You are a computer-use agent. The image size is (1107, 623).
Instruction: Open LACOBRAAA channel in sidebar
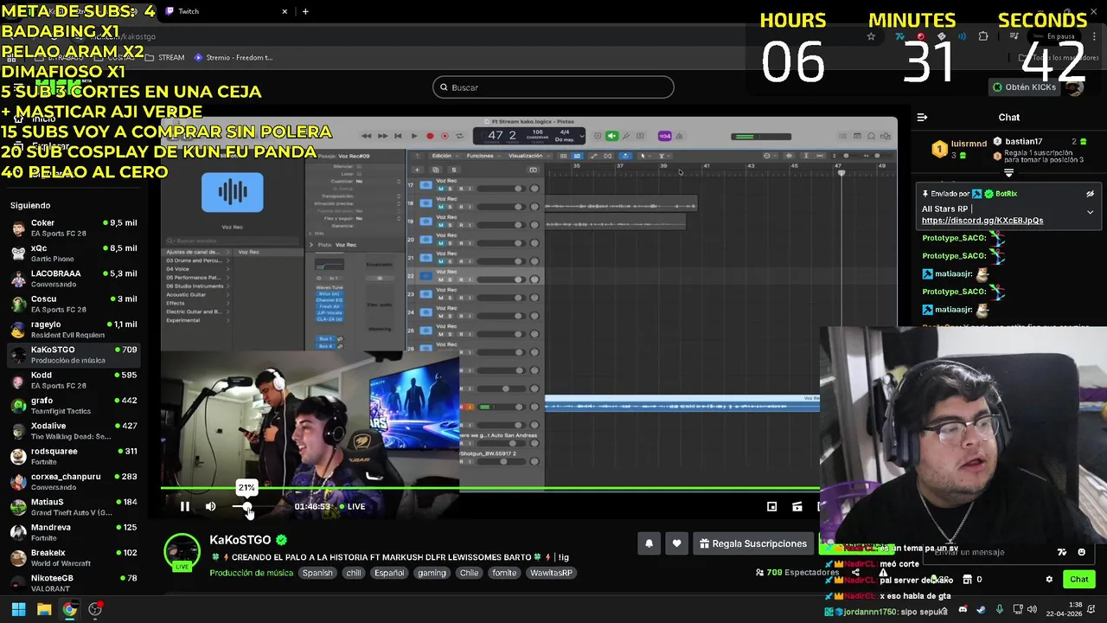tap(74, 279)
